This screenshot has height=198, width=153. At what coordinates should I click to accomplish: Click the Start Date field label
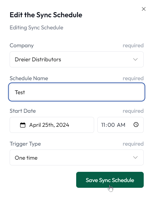tap(23, 111)
